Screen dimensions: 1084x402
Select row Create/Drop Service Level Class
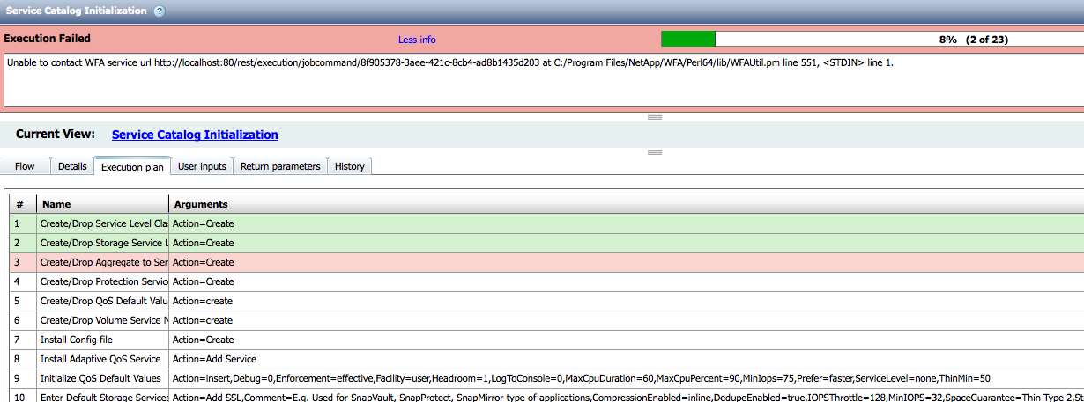click(546, 223)
